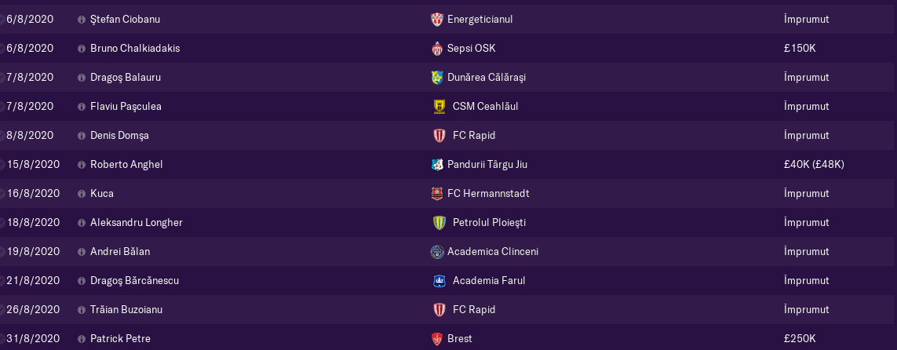This screenshot has height=350, width=897.
Task: Open Kuca's player profile
Action: tap(102, 194)
